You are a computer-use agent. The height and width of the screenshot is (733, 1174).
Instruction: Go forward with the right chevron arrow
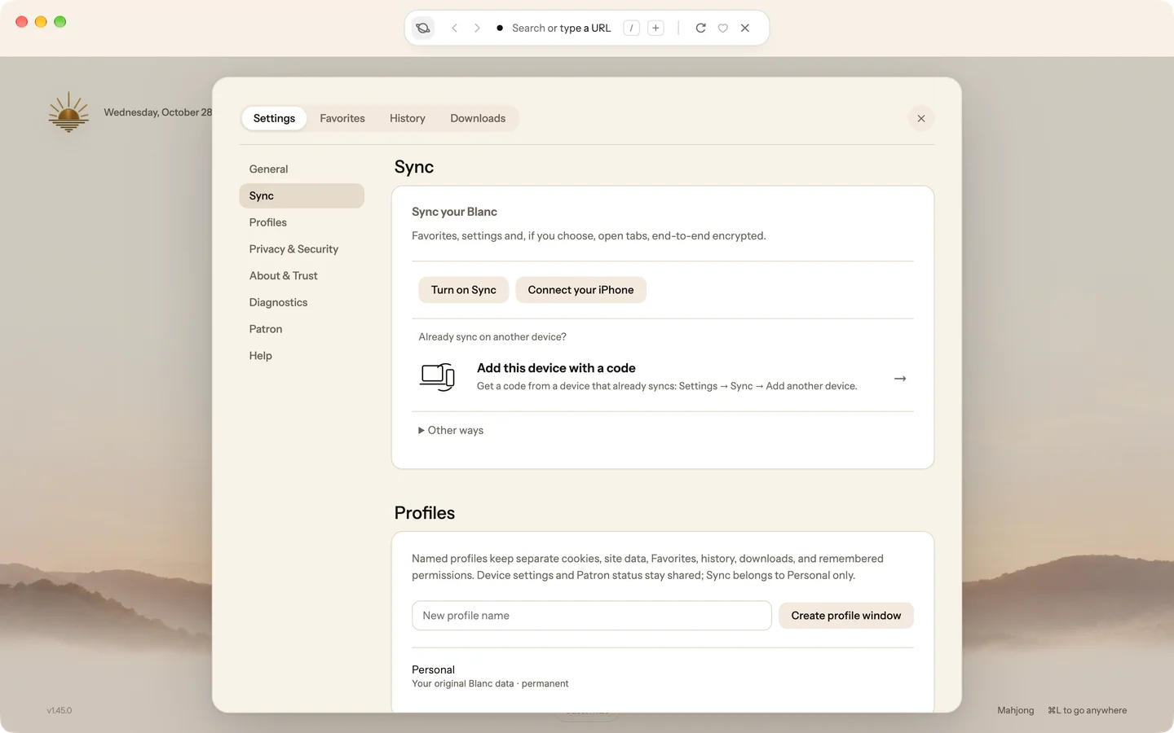coord(477,28)
